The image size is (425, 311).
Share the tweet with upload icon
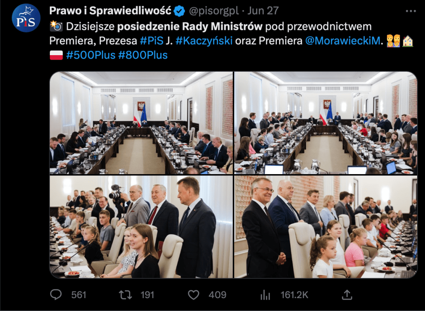(347, 295)
